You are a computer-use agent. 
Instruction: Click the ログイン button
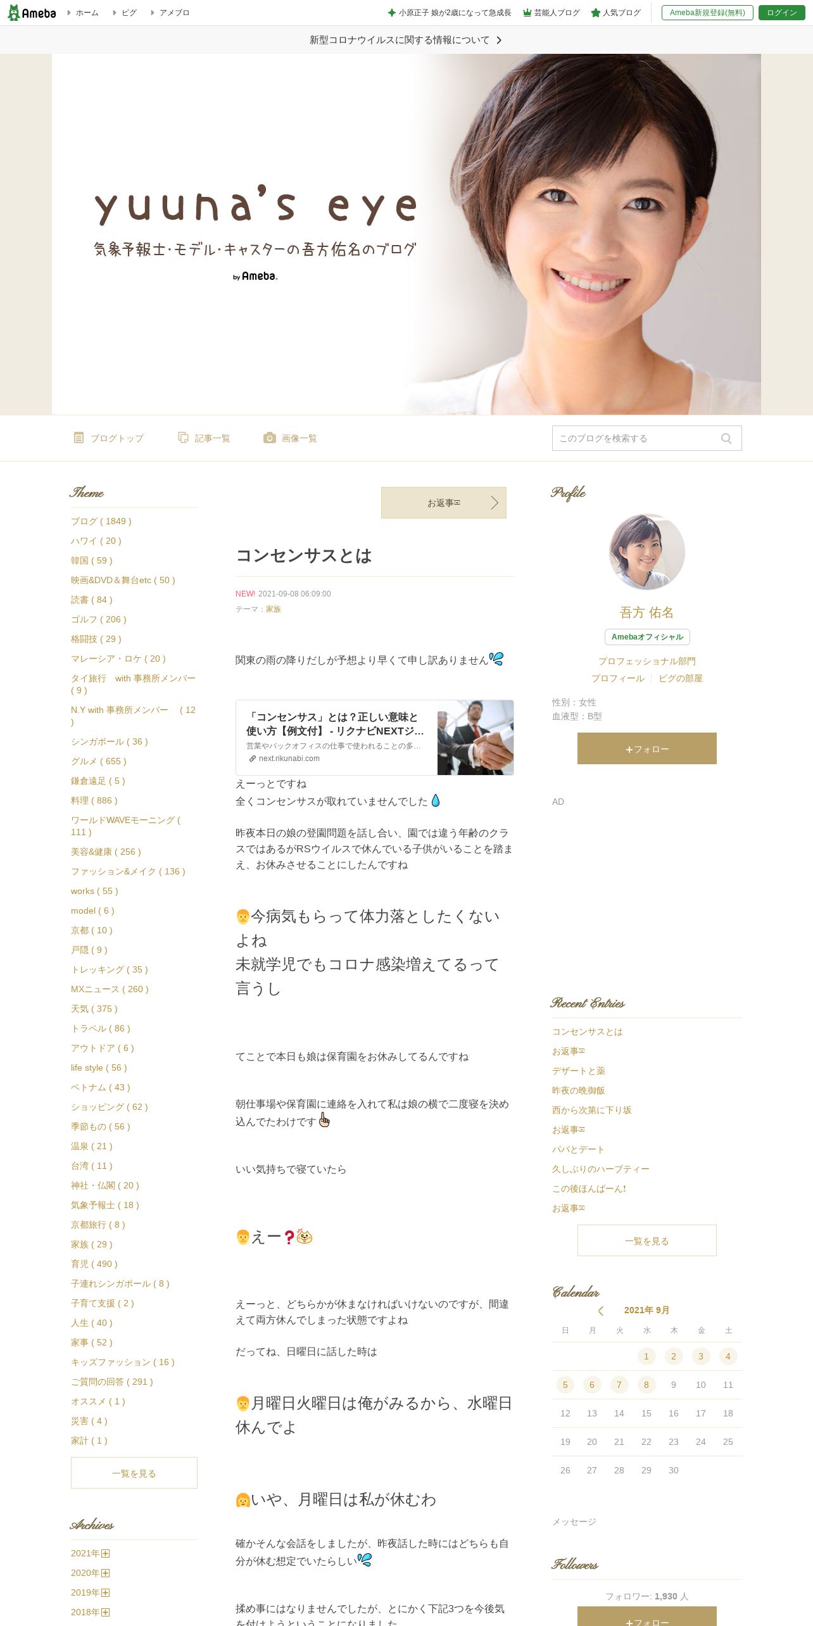click(x=781, y=13)
